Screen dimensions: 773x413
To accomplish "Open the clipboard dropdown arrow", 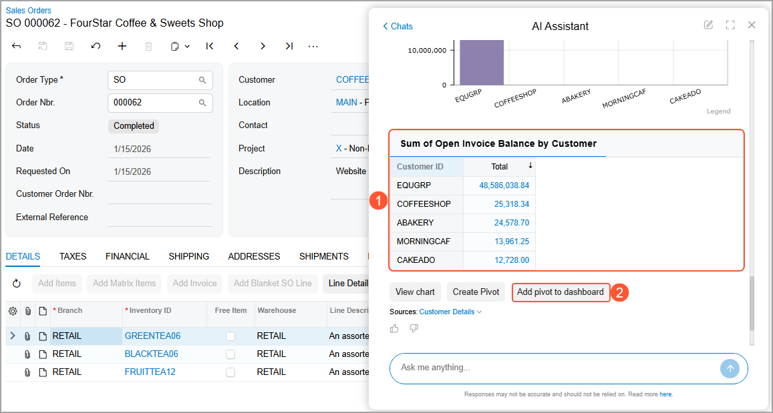I will (187, 46).
